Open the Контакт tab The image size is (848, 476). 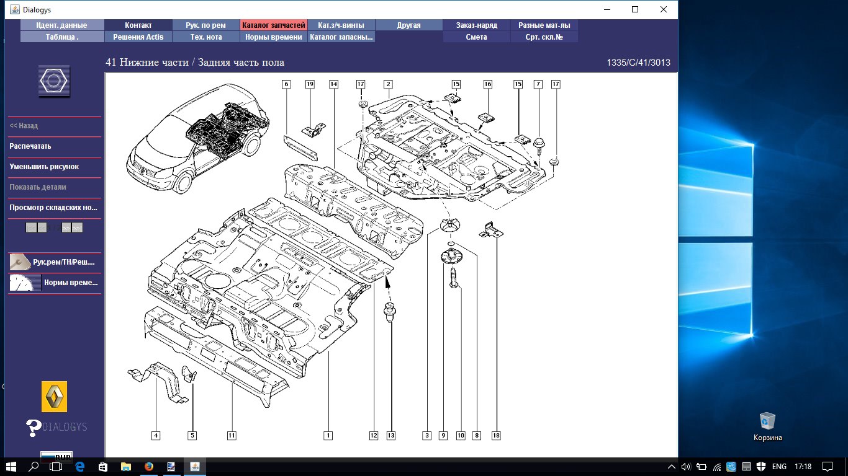[x=138, y=25]
